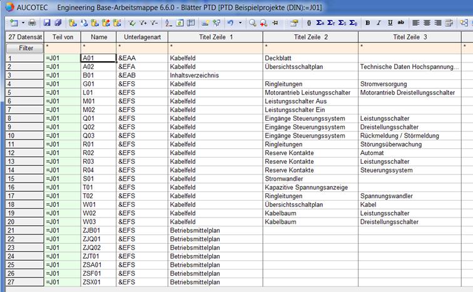Screen dimensions: 473x292
Task: Click the undo arrow icon
Action: point(230,23)
